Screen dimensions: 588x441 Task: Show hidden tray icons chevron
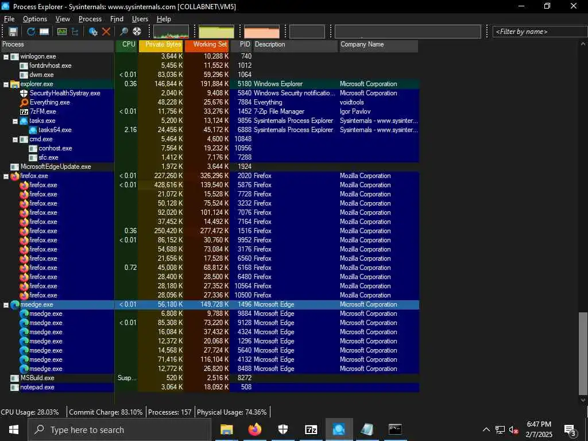[x=486, y=430]
